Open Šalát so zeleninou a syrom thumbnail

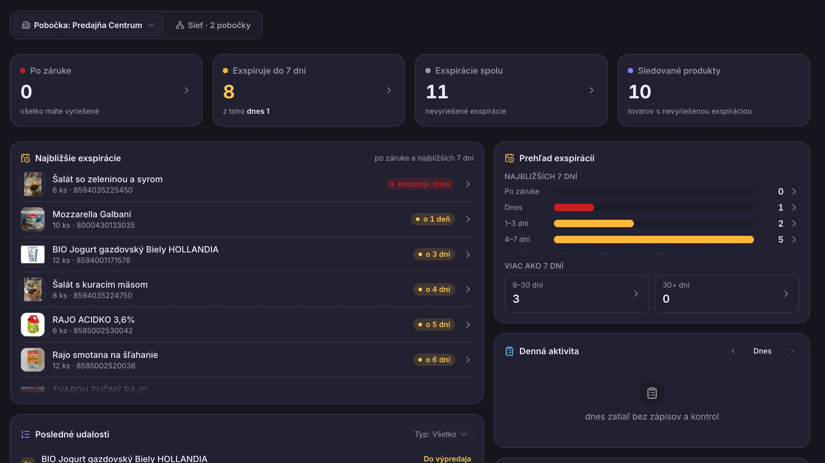[x=33, y=184]
